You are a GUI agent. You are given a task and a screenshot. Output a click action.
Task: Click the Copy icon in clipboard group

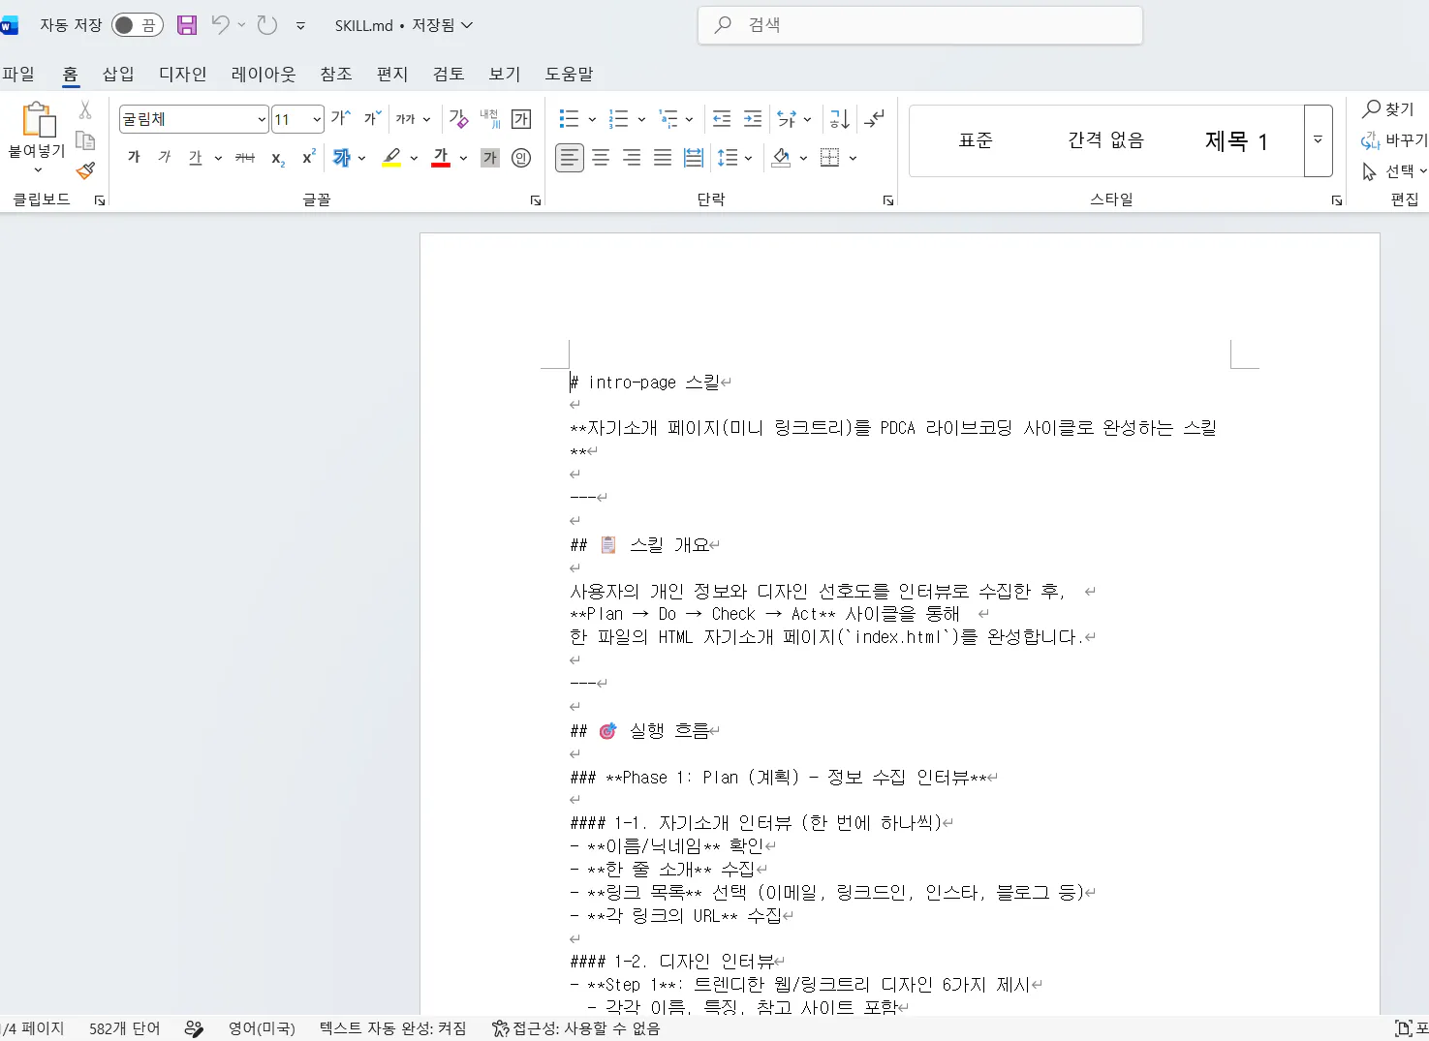click(x=85, y=141)
